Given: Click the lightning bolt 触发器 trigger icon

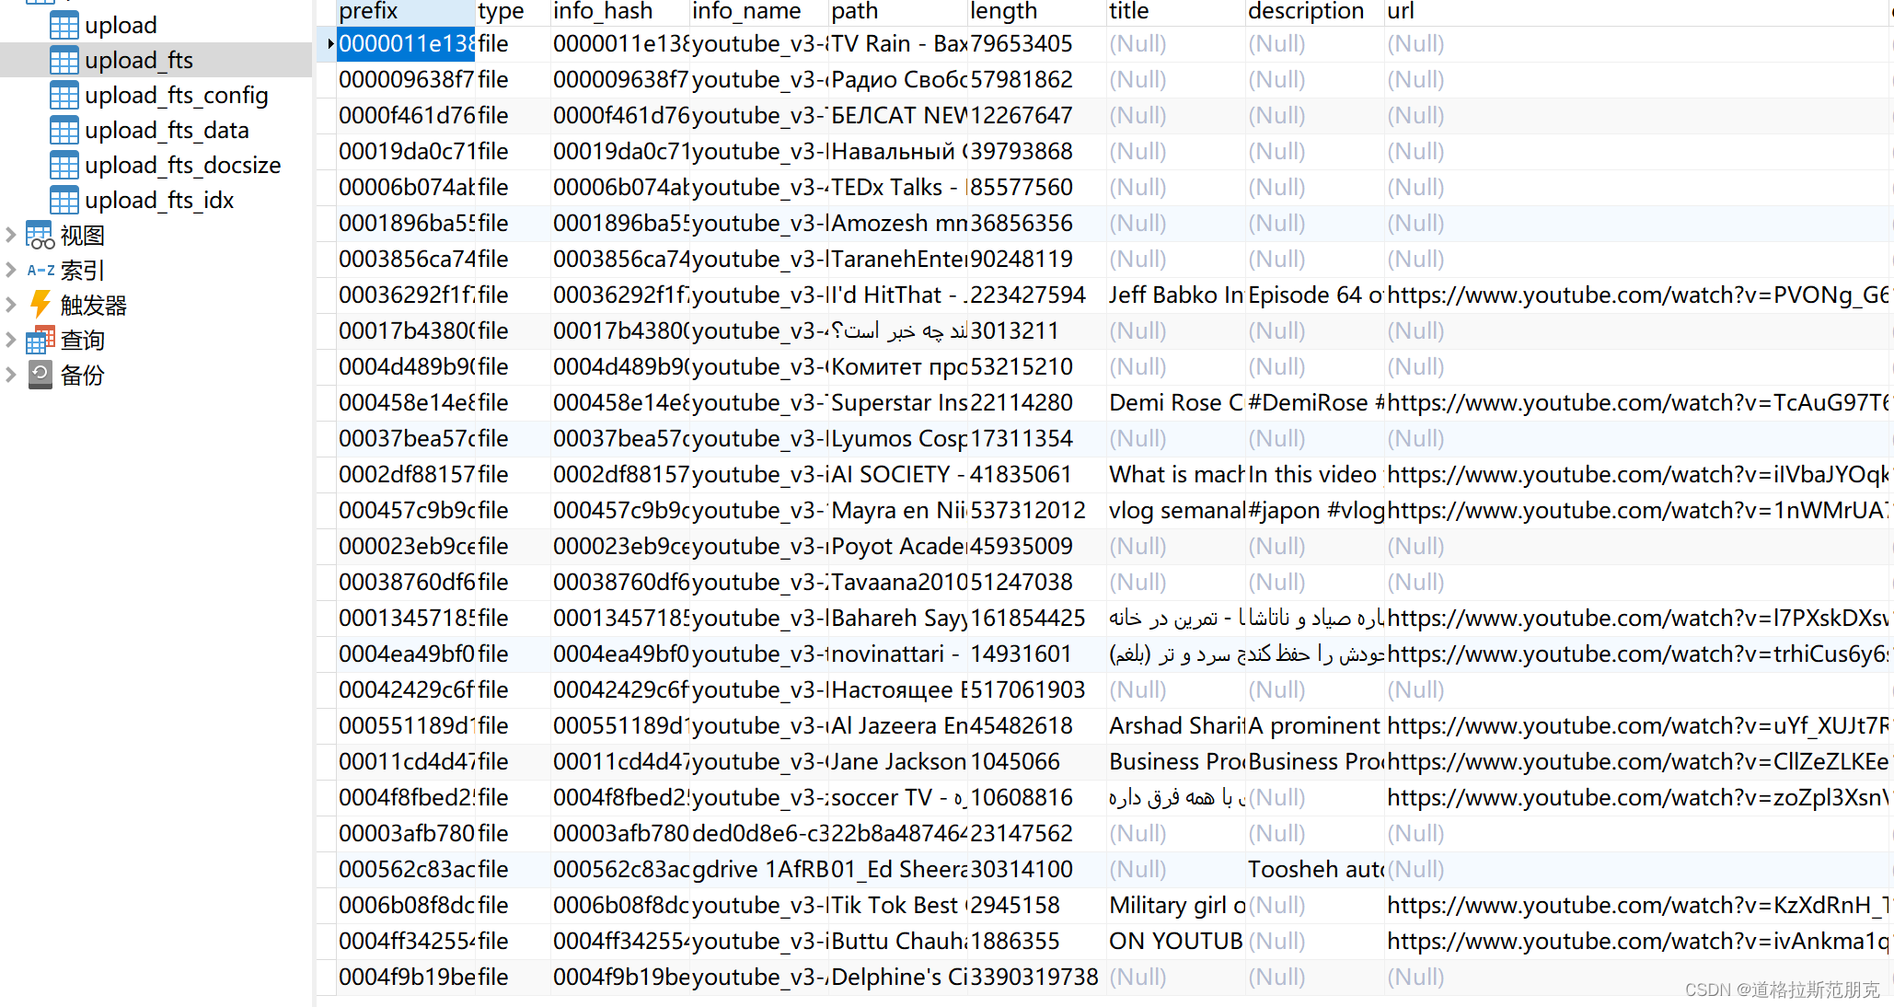Looking at the screenshot, I should [x=39, y=305].
